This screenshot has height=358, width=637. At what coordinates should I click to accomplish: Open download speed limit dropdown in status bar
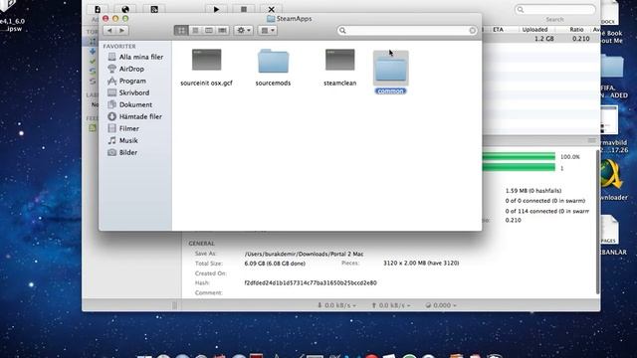click(x=336, y=305)
